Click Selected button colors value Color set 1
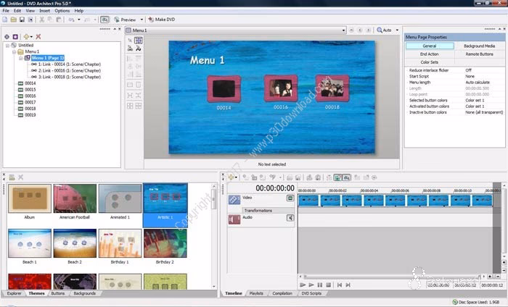 point(475,101)
